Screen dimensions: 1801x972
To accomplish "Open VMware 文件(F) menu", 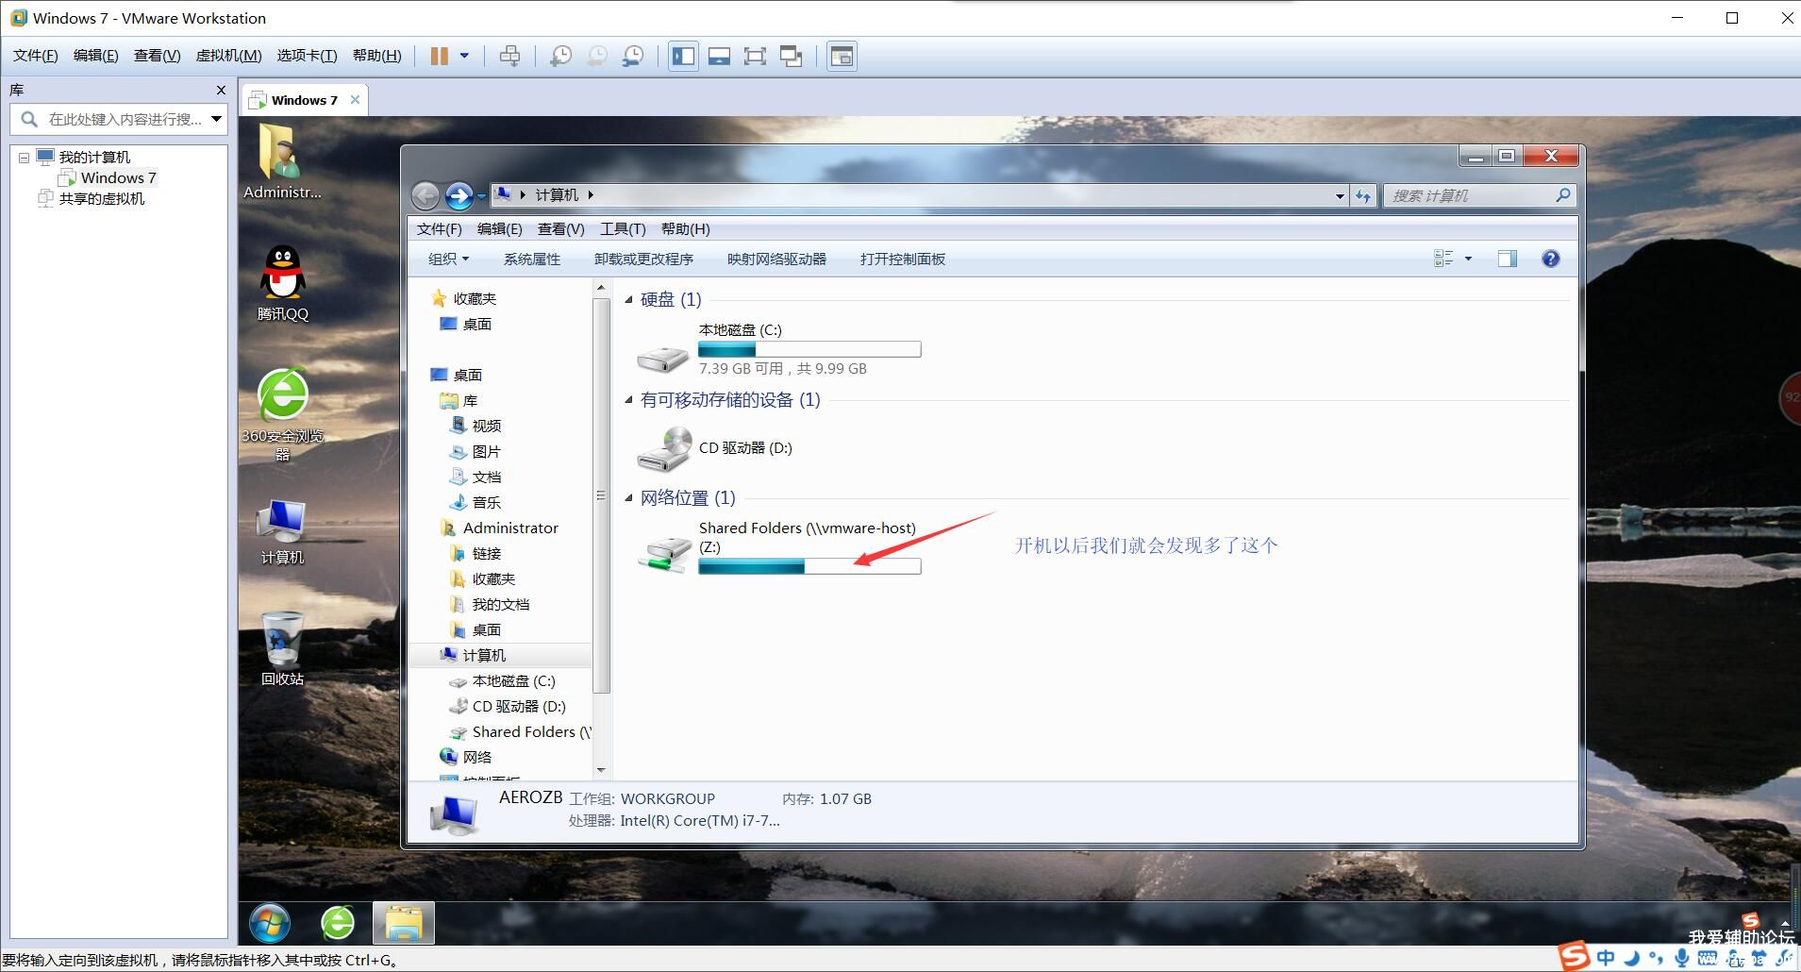I will (35, 56).
